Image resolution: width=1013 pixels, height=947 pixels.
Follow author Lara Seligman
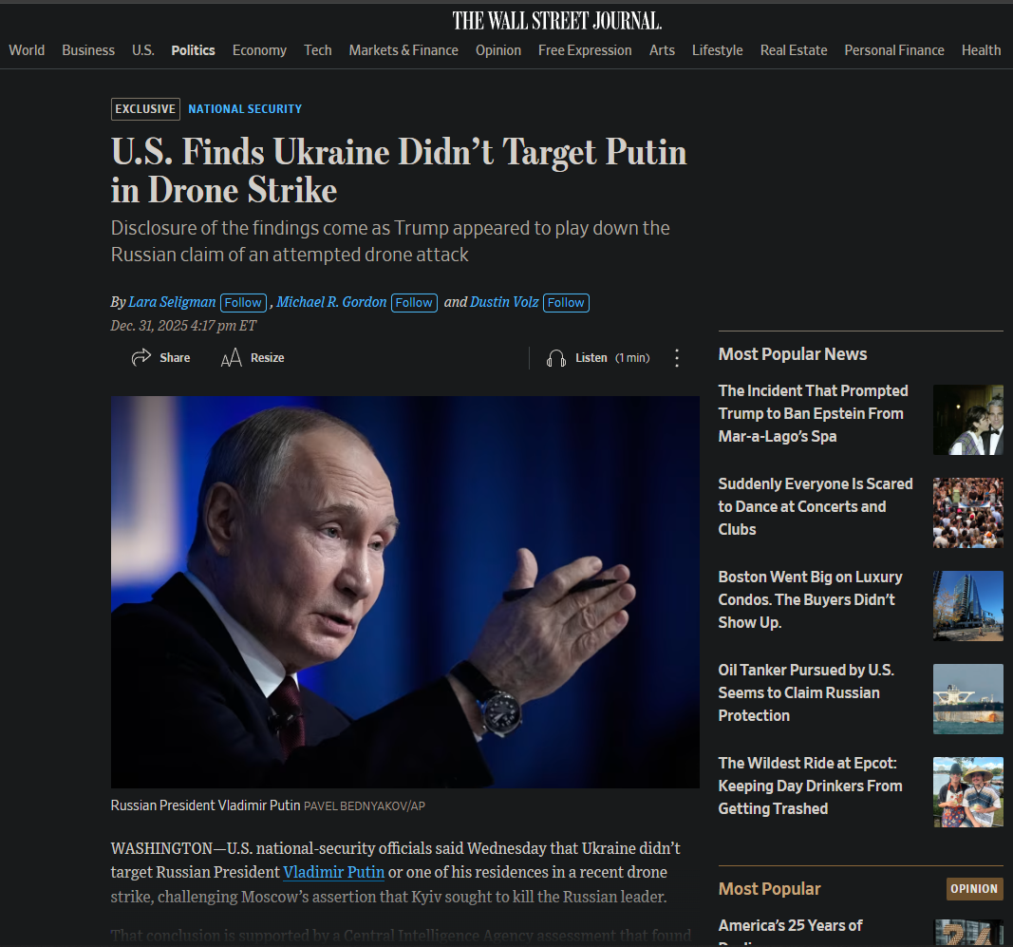243,302
